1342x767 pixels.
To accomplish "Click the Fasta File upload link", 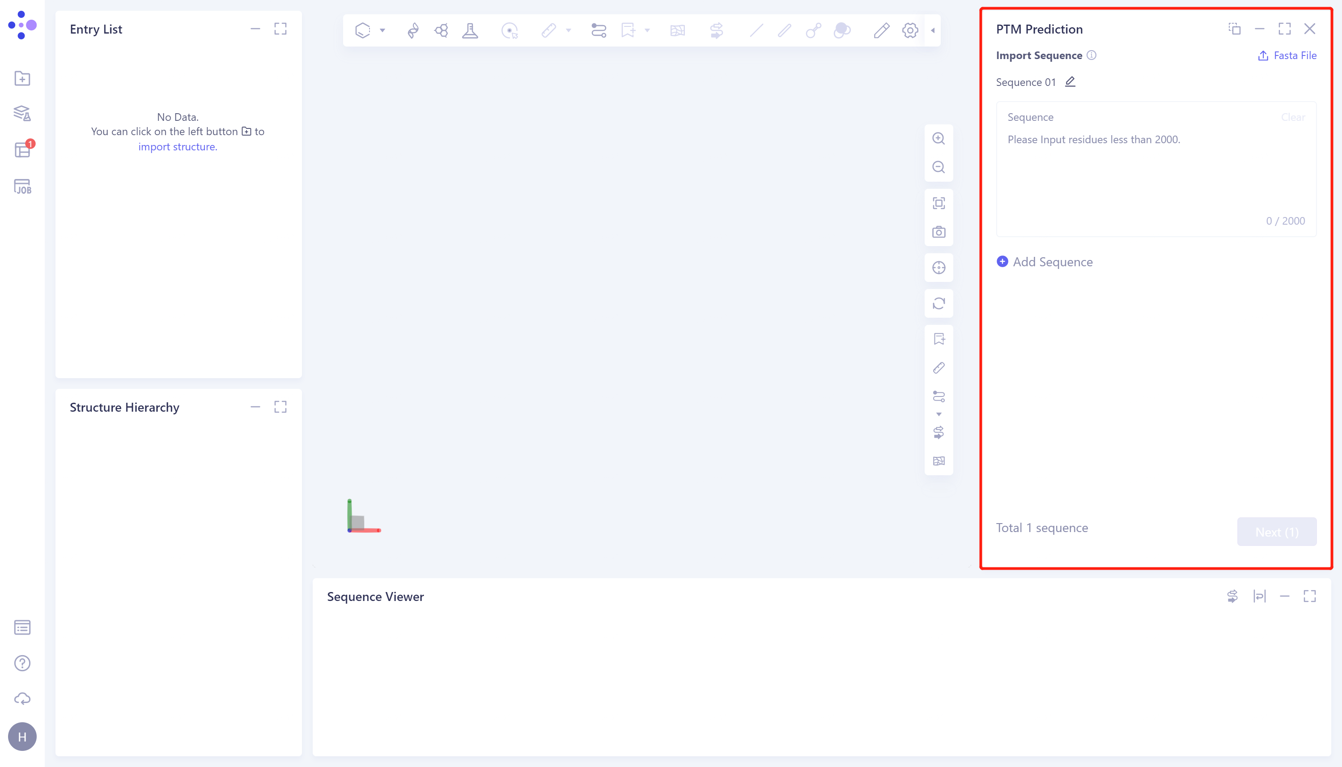I will 1287,55.
